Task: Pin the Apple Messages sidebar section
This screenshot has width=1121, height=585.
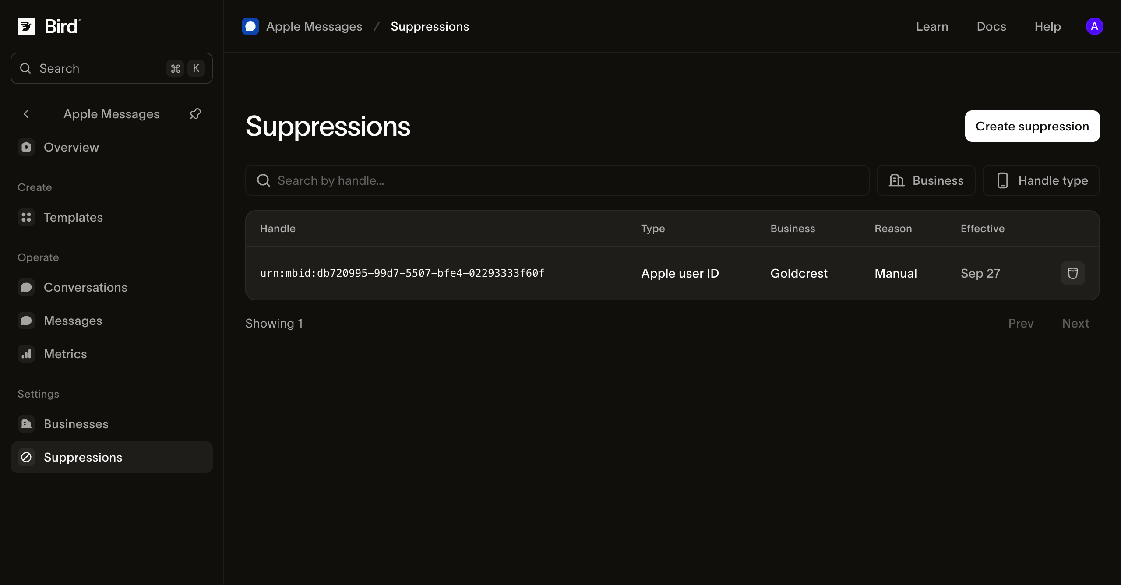Action: 195,114
